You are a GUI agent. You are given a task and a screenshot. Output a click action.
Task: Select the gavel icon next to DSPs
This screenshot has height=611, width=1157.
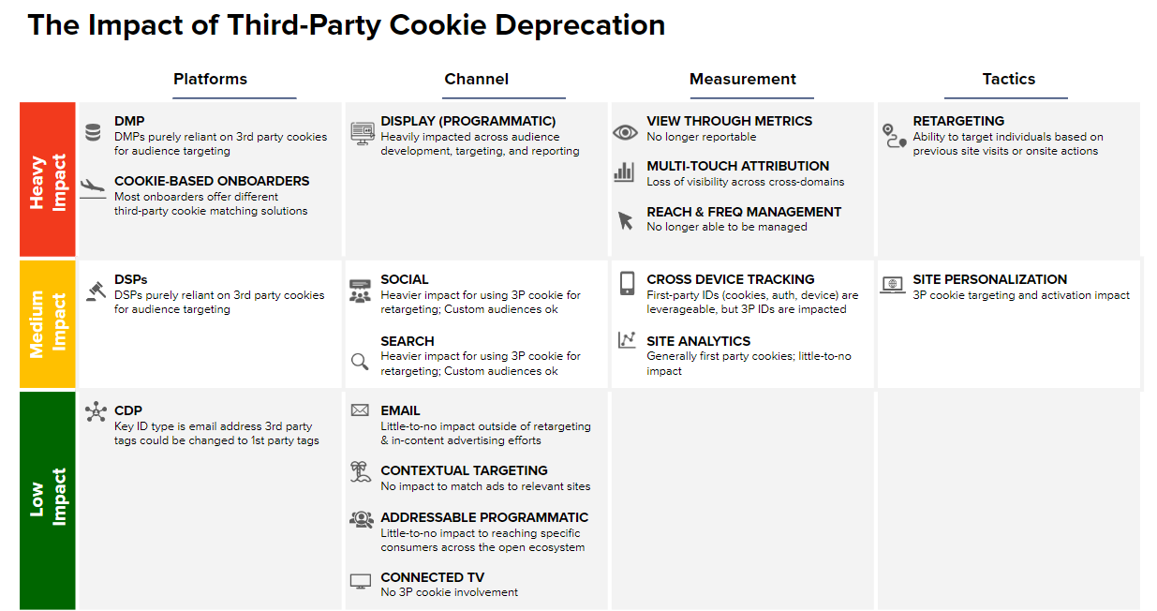click(x=94, y=291)
